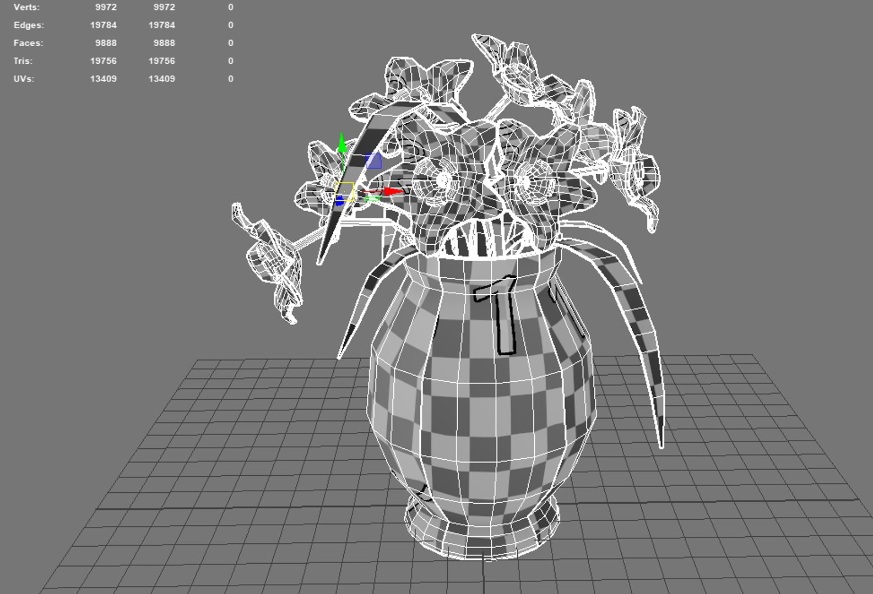
Task: Click the yellow center manipulator square
Action: click(x=344, y=191)
